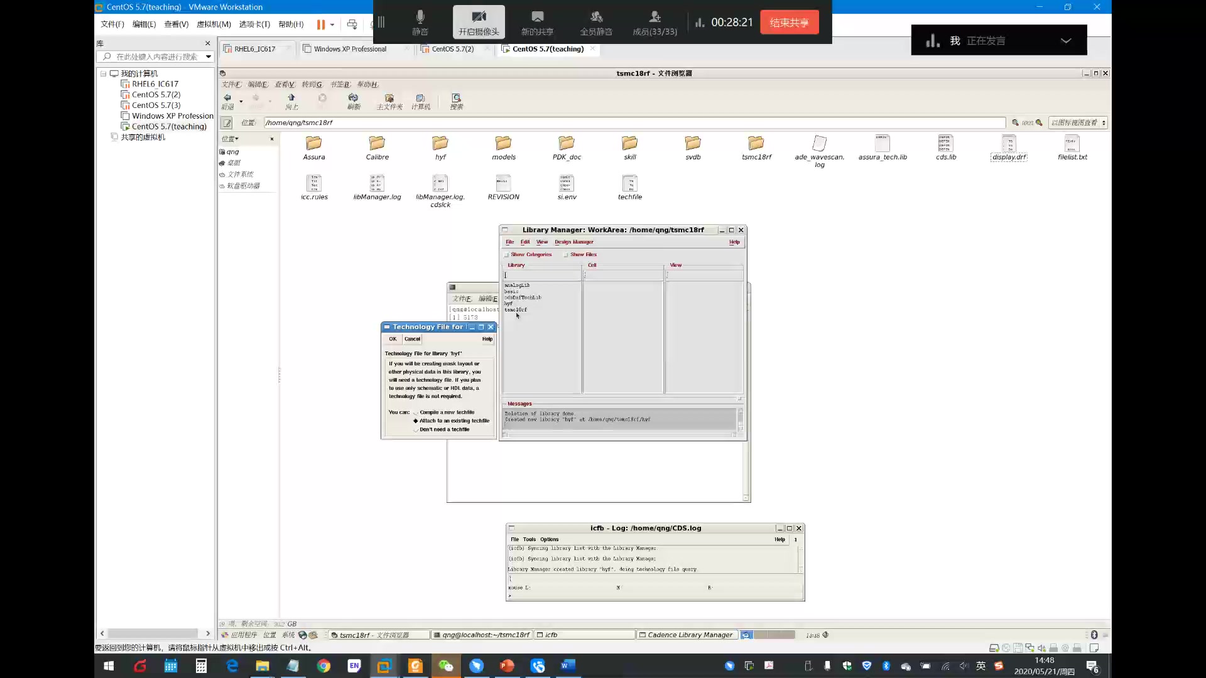Screen dimensions: 1206x678
Task: Open the svdb folder
Action: pos(693,148)
